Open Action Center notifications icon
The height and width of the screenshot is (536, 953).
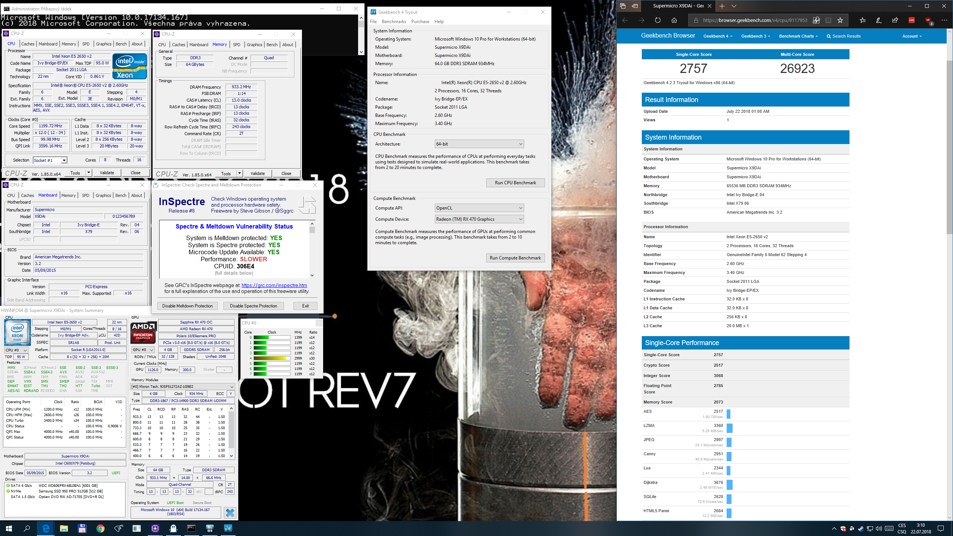[941, 529]
